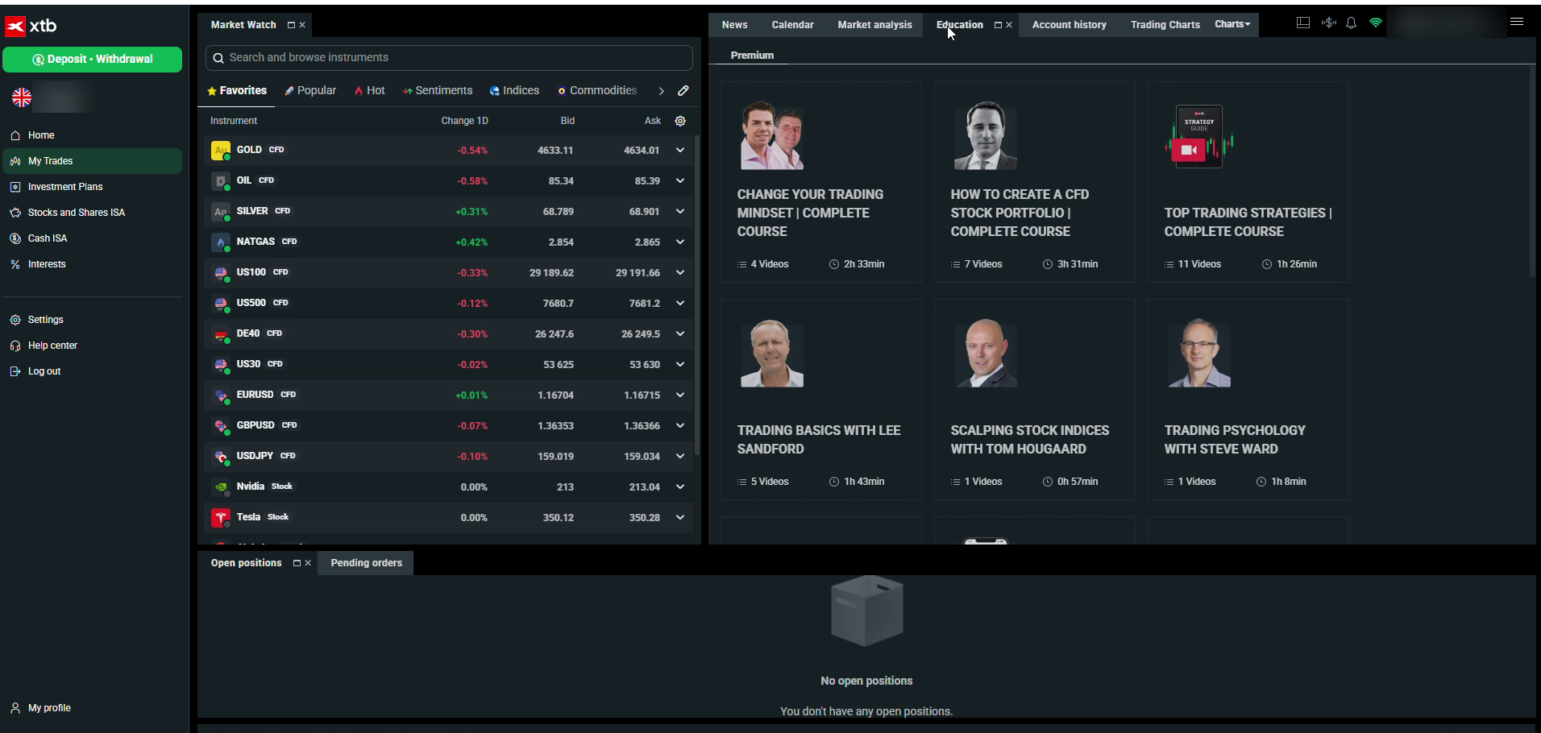
Task: Select the Indices category
Action: 514,91
